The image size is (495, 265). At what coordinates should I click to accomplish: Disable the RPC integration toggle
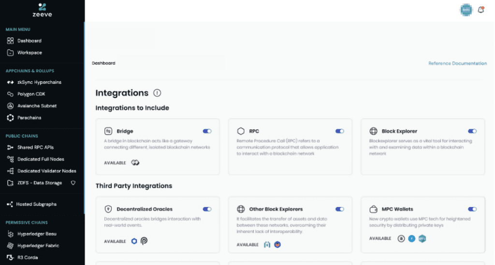click(x=340, y=131)
